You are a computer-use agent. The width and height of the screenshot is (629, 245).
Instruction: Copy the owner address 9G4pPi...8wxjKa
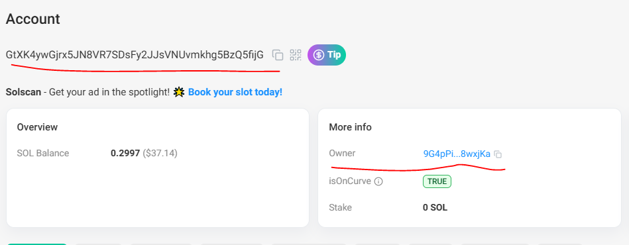[498, 154]
